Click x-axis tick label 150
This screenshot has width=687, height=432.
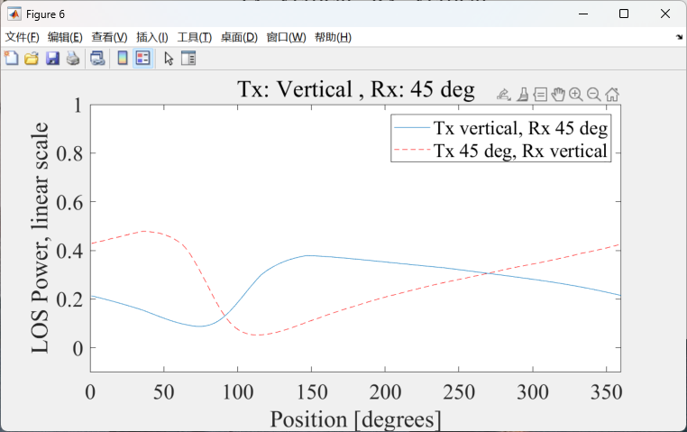tap(312, 391)
